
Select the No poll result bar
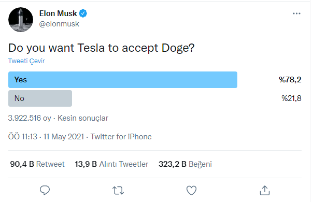(40, 98)
